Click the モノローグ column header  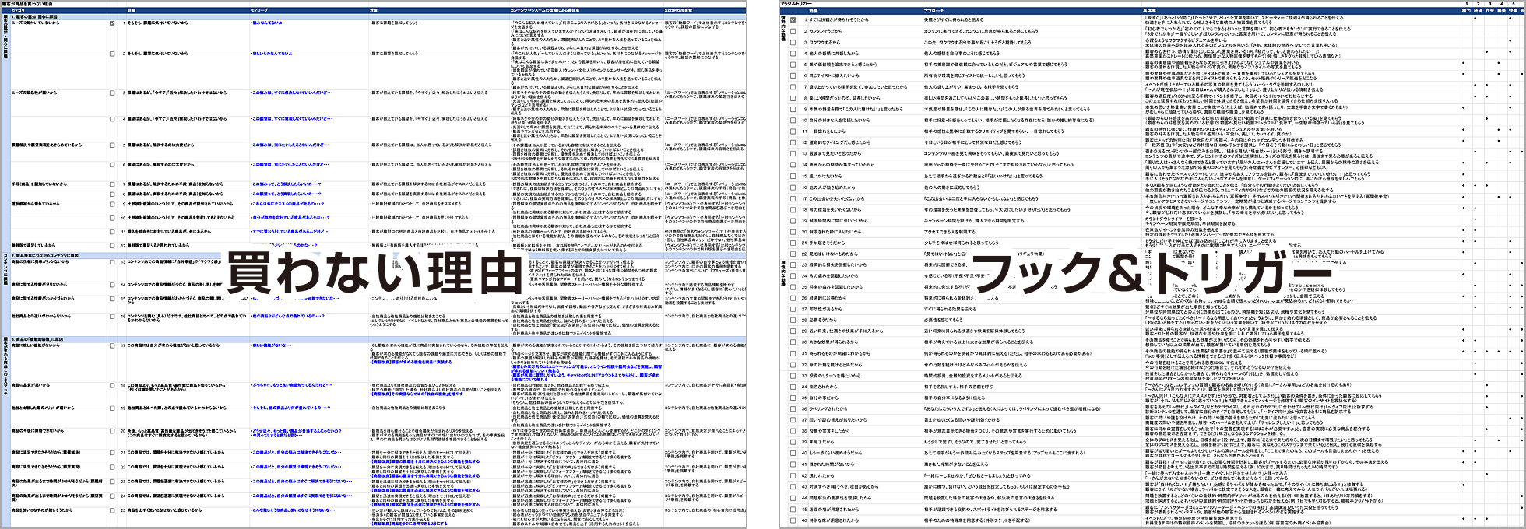point(260,11)
